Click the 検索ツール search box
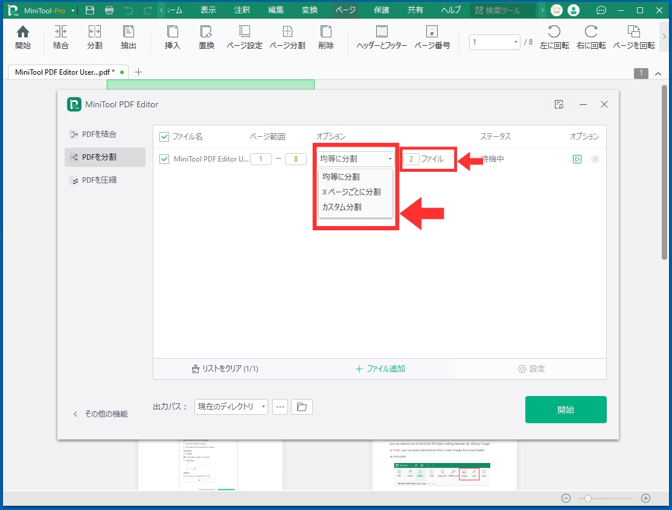Screen dimensions: 672x510 [502, 10]
